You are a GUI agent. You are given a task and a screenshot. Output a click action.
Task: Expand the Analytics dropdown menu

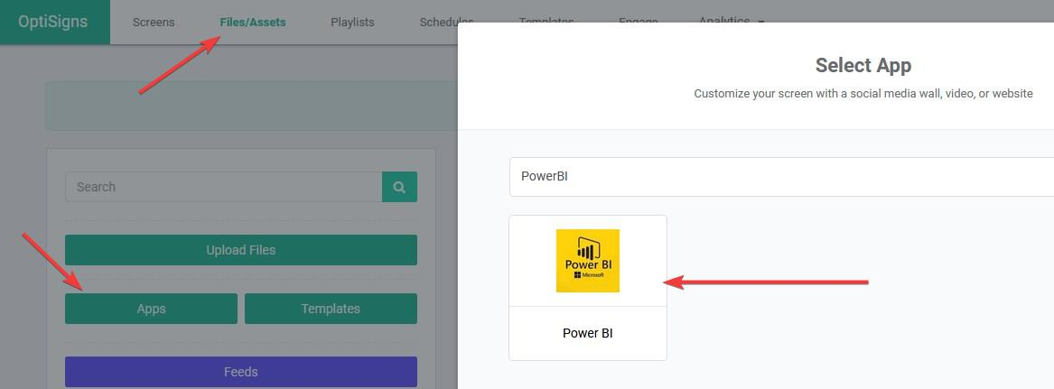732,19
